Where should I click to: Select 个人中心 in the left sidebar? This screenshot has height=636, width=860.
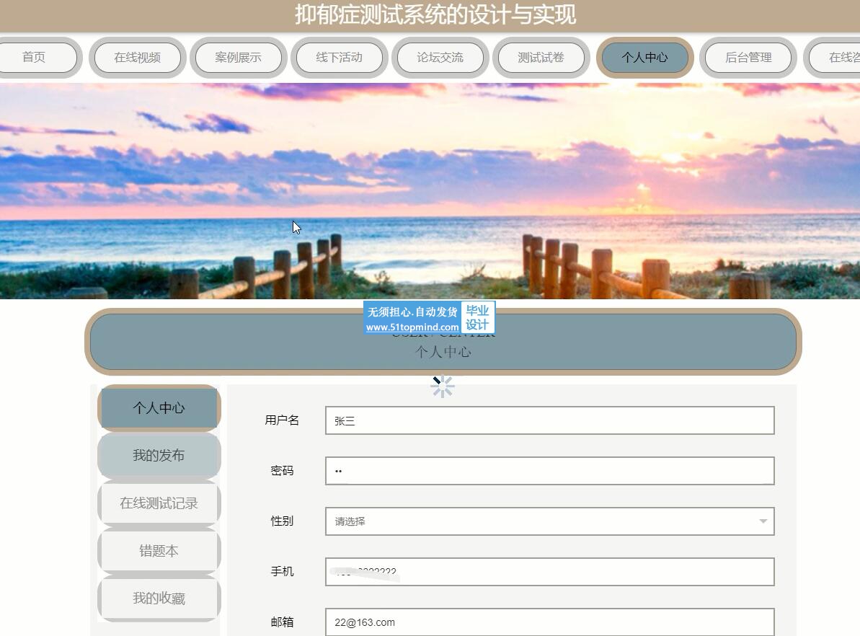(159, 407)
